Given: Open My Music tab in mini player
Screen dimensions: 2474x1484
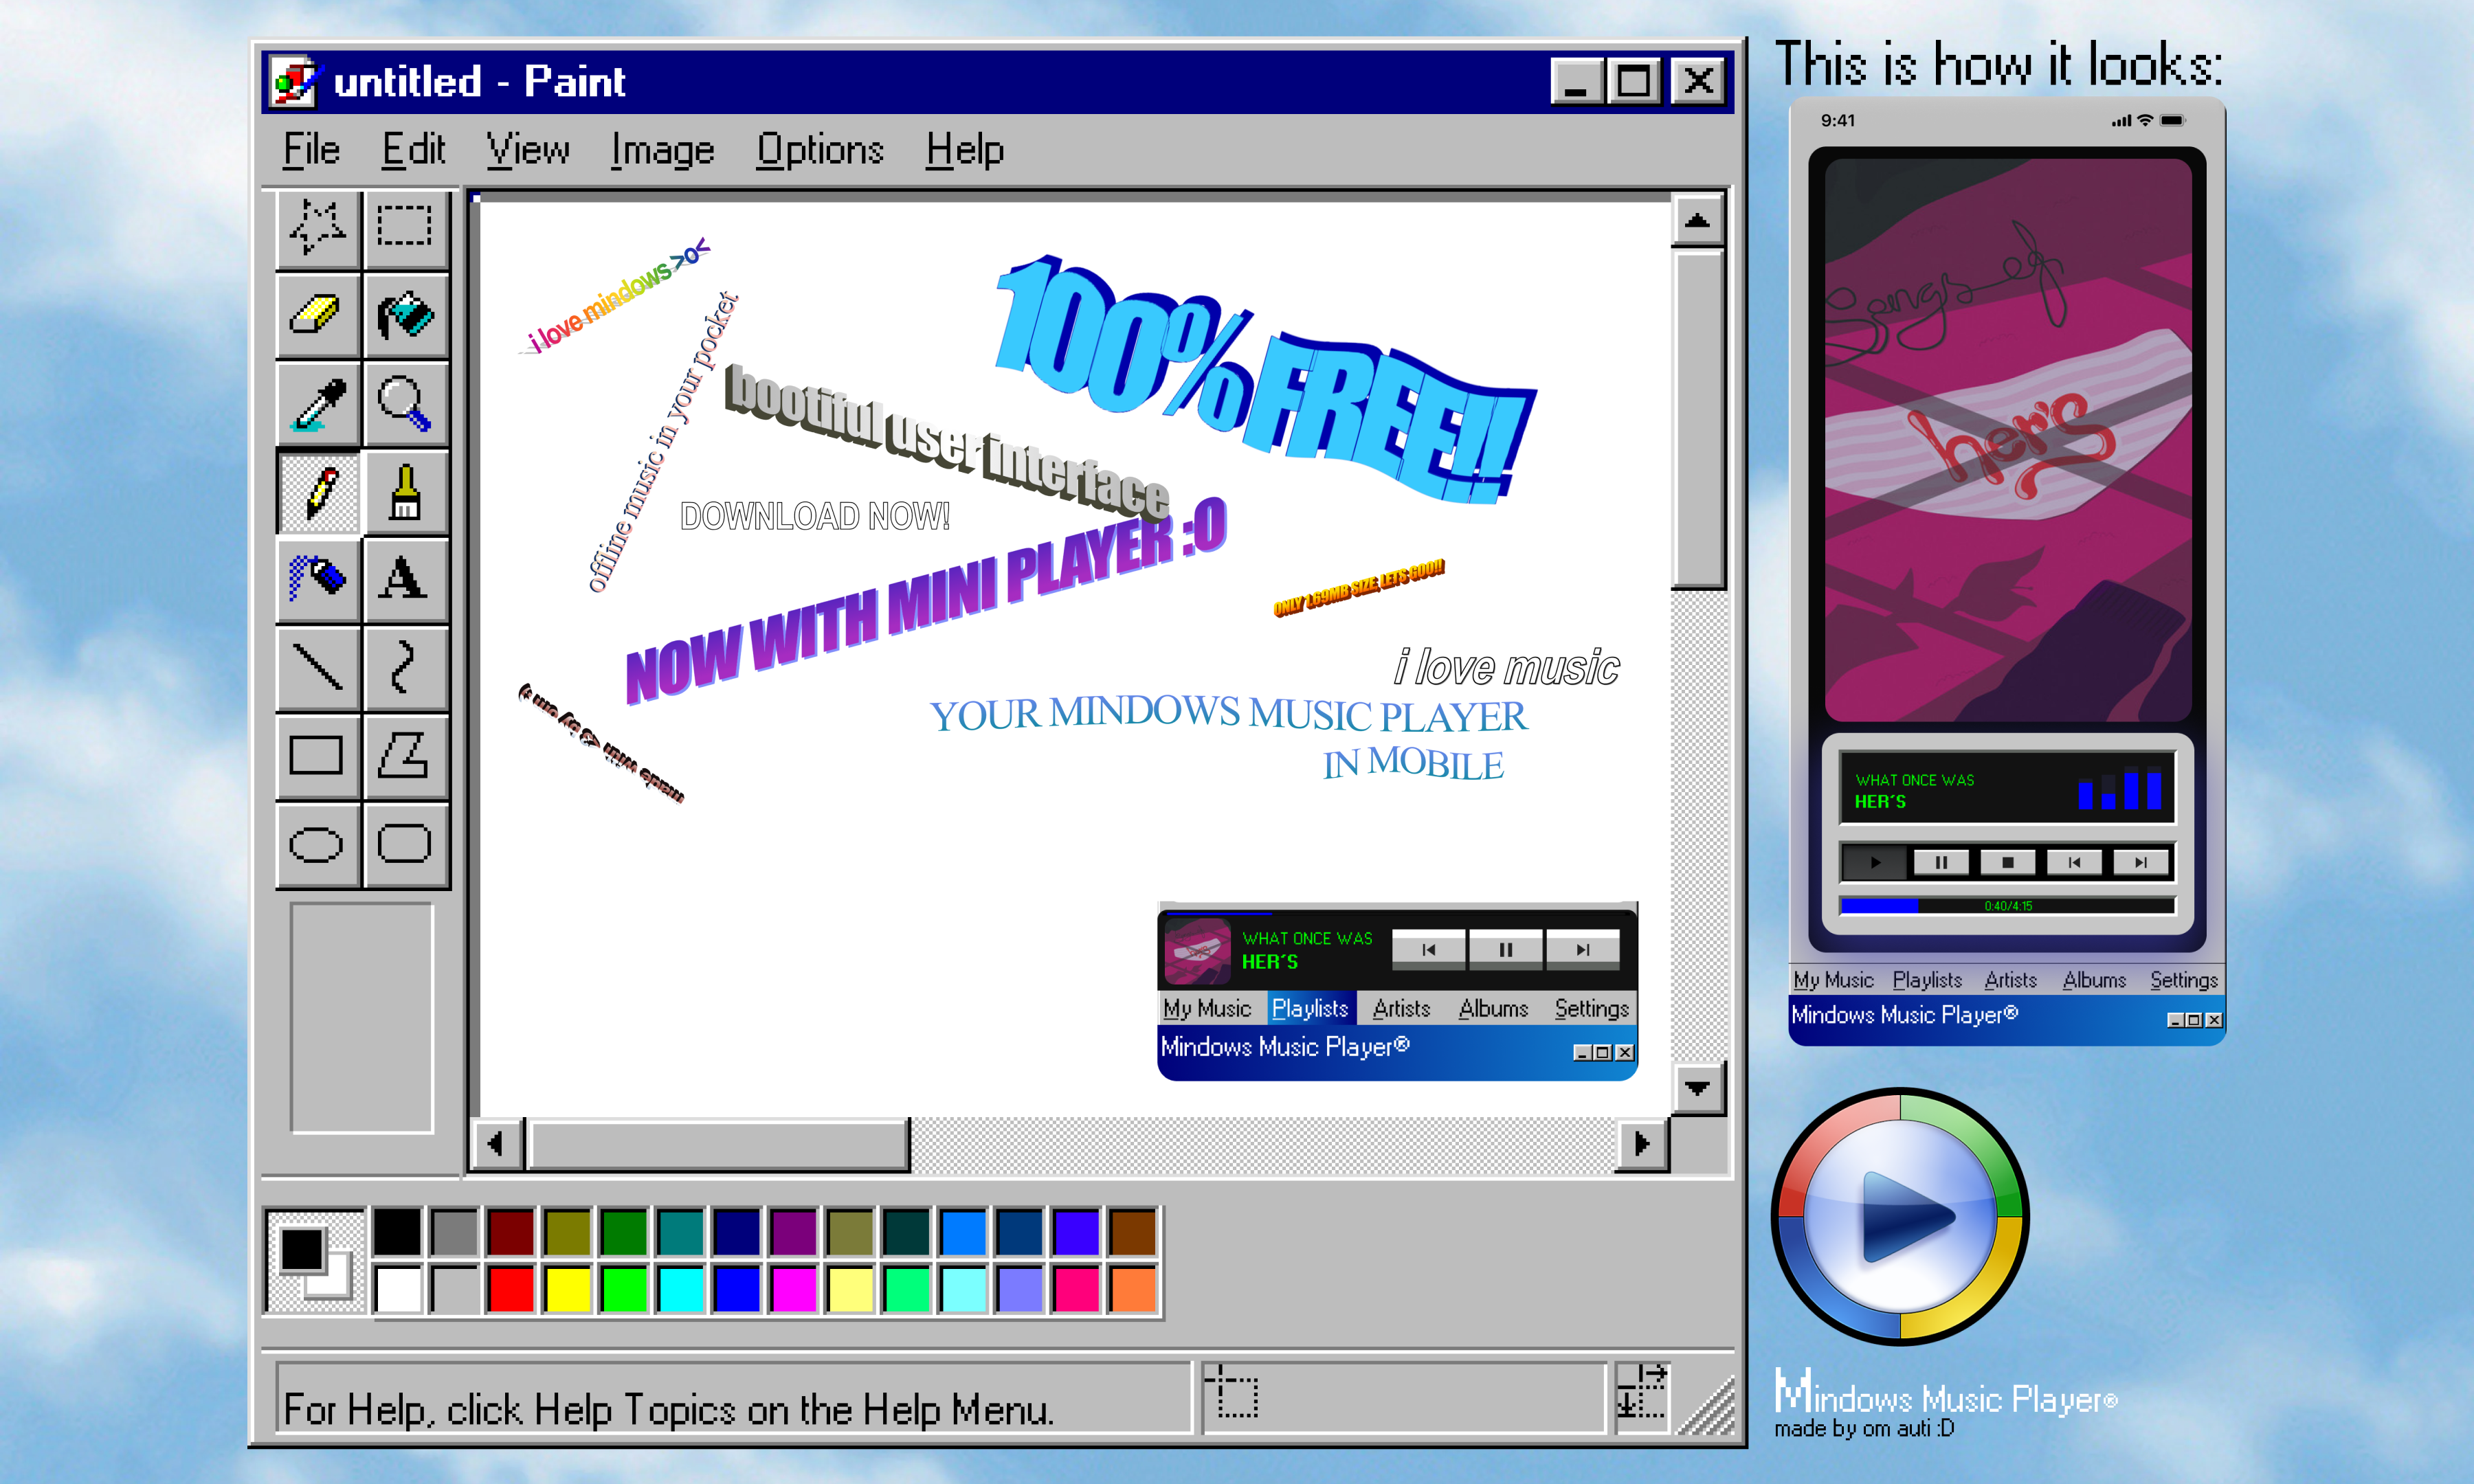Looking at the screenshot, I should tap(1207, 1009).
